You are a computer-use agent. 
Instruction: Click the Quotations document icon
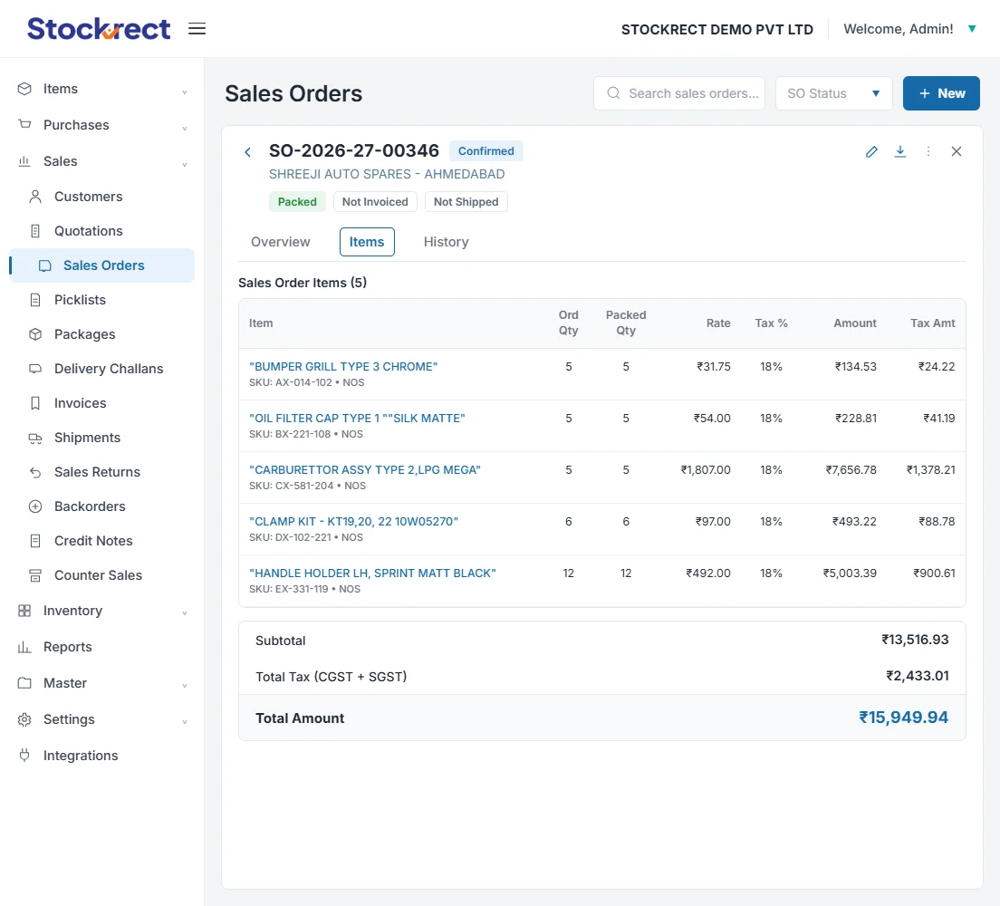(35, 231)
